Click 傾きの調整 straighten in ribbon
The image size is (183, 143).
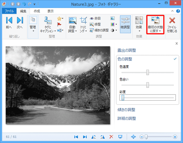click(x=99, y=30)
